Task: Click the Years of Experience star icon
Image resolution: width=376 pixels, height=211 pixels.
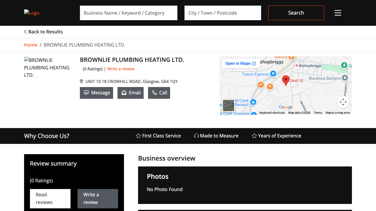Action: click(254, 136)
